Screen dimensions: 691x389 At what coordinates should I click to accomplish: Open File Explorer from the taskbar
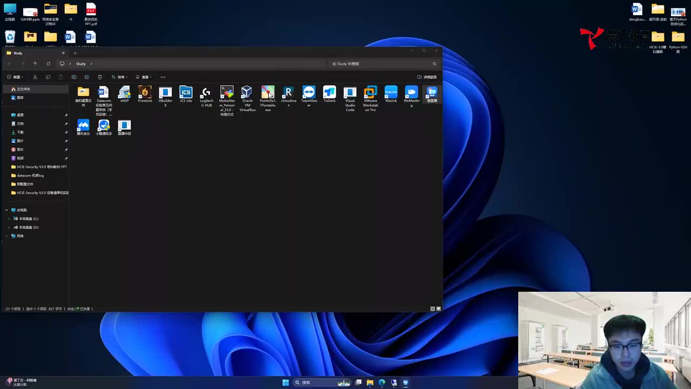point(370,383)
